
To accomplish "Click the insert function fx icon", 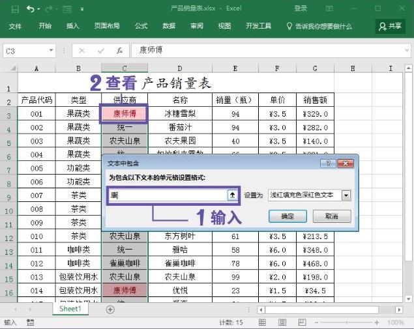I will [119, 50].
